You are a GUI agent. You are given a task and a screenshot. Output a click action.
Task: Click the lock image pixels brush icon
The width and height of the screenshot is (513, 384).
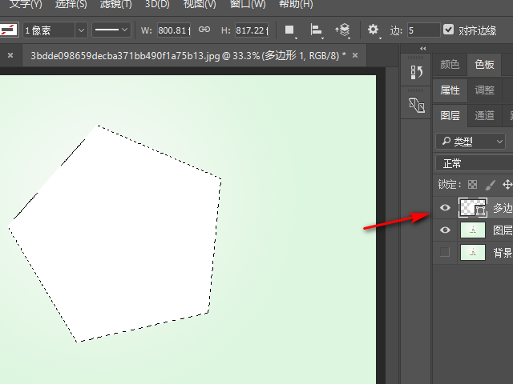pyautogui.click(x=490, y=185)
